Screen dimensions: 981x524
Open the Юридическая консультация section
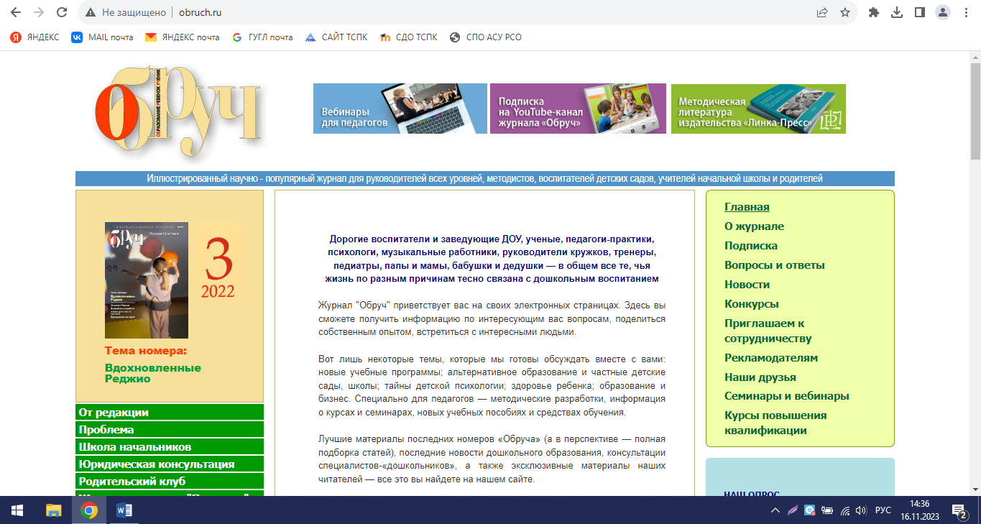[170, 464]
